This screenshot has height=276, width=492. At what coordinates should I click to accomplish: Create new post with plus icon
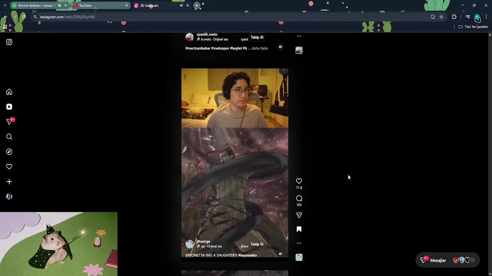click(x=9, y=182)
